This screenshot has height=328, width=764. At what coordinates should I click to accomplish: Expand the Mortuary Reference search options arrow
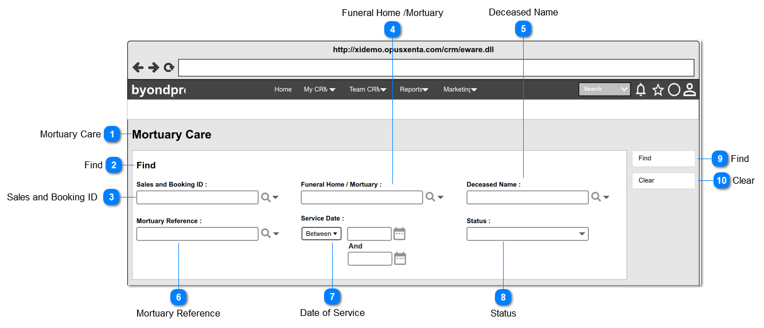click(x=276, y=234)
